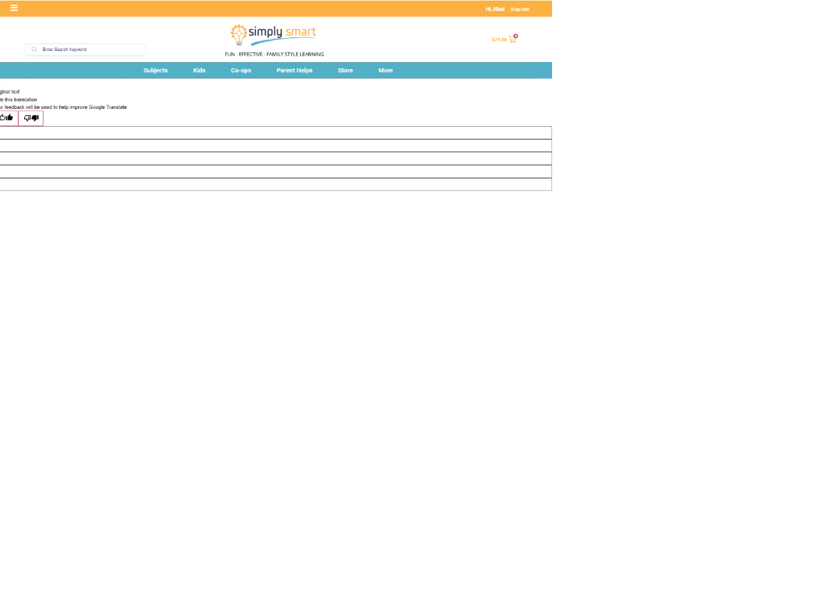Focus the Enter Search Keyword field

[90, 50]
